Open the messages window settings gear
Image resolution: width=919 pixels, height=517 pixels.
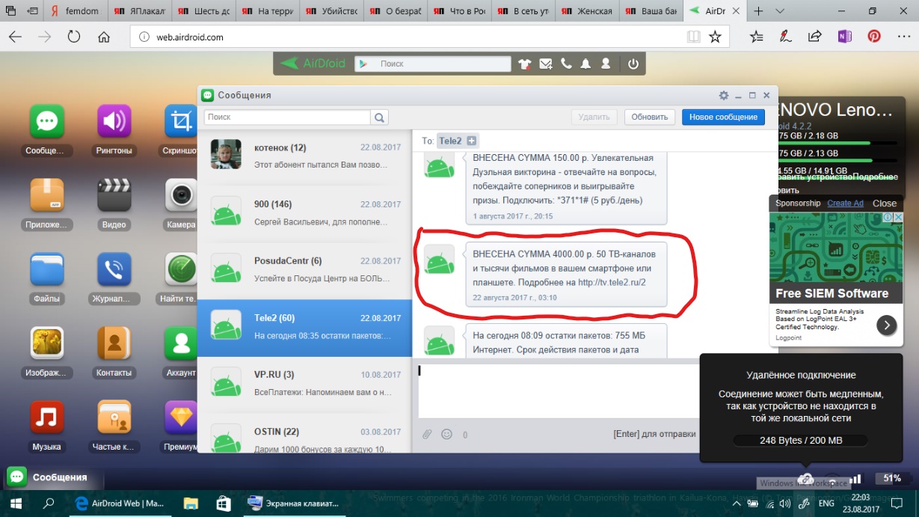coord(723,96)
